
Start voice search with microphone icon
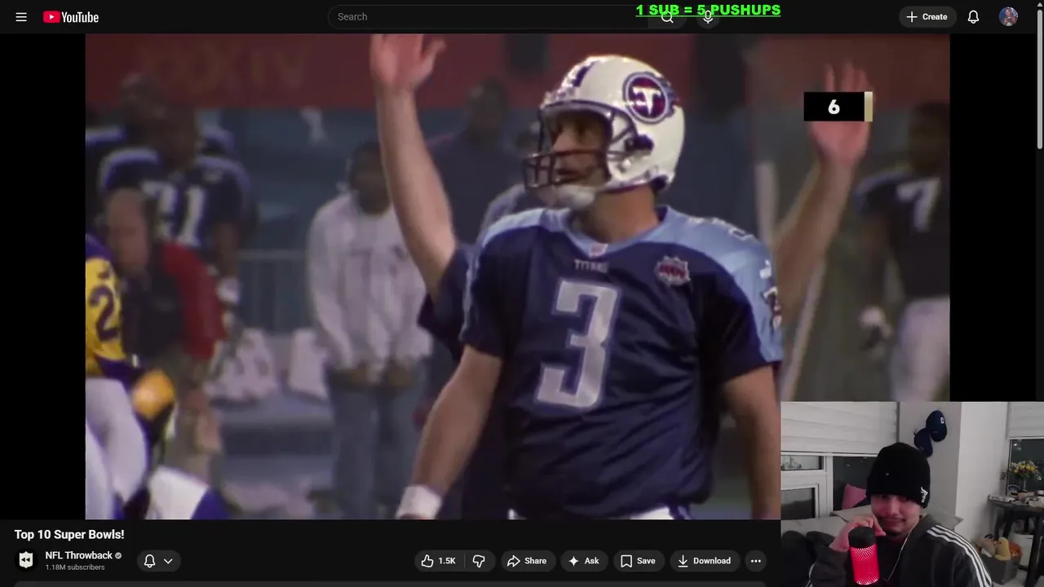pos(708,16)
